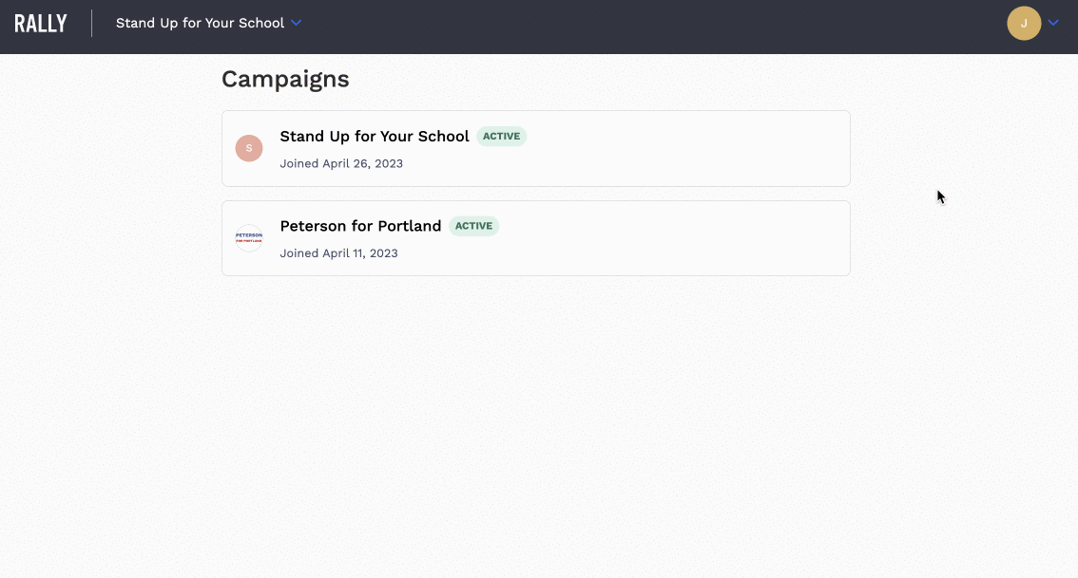
Task: Expand the header chevron next to the campaign name
Action: [x=296, y=23]
